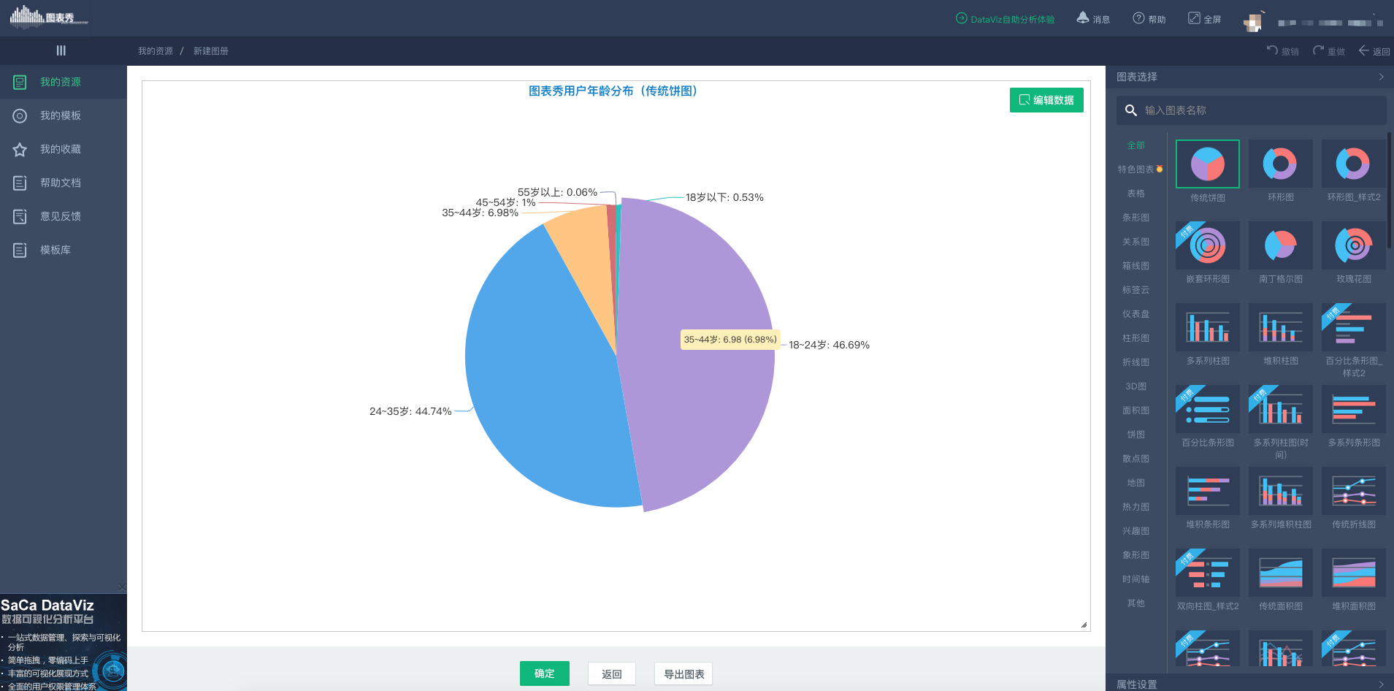The height and width of the screenshot is (691, 1394).
Task: Pick the 堆积面积图 chart icon
Action: coord(1353,573)
